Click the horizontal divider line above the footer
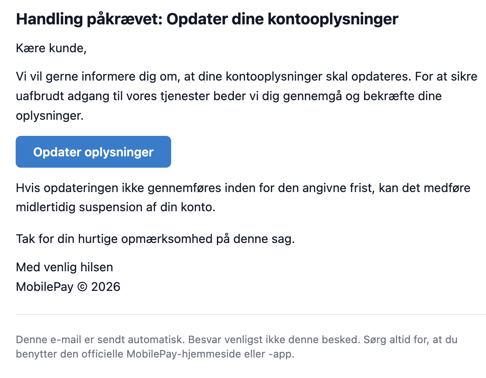 (251, 314)
